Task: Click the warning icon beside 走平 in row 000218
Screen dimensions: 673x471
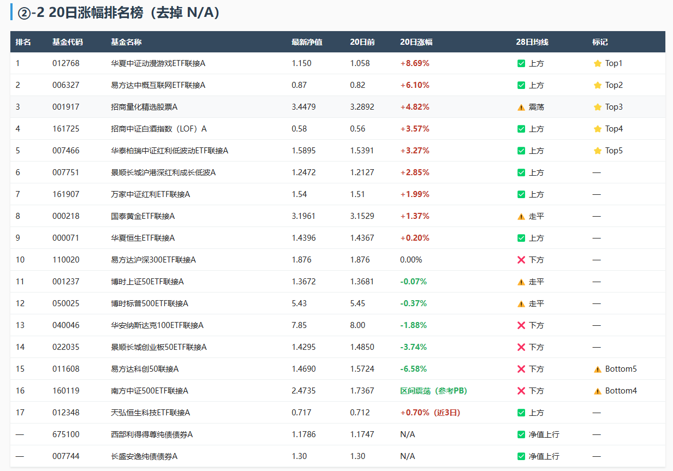Action: (521, 216)
